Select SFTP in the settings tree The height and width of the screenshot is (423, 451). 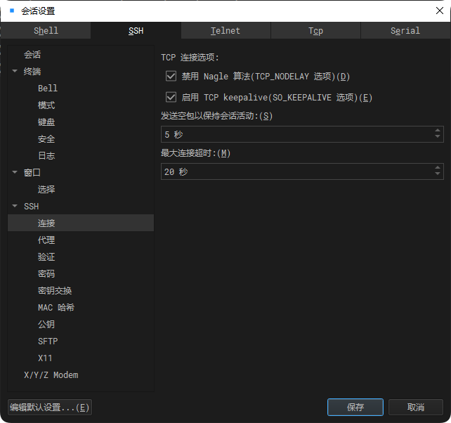pyautogui.click(x=48, y=341)
